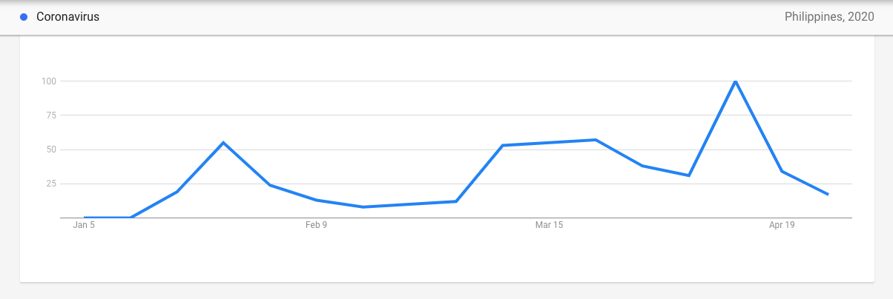
Task: Click the Mar 15 date axis label
Action: pyautogui.click(x=549, y=225)
